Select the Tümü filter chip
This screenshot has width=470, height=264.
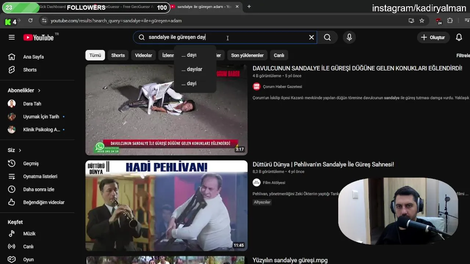coord(95,55)
